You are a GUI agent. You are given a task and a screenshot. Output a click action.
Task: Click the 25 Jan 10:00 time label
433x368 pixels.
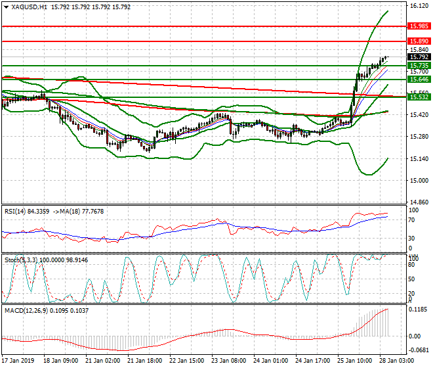pos(354,361)
